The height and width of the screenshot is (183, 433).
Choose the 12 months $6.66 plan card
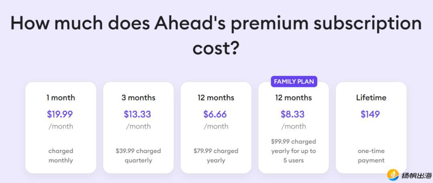(216, 127)
